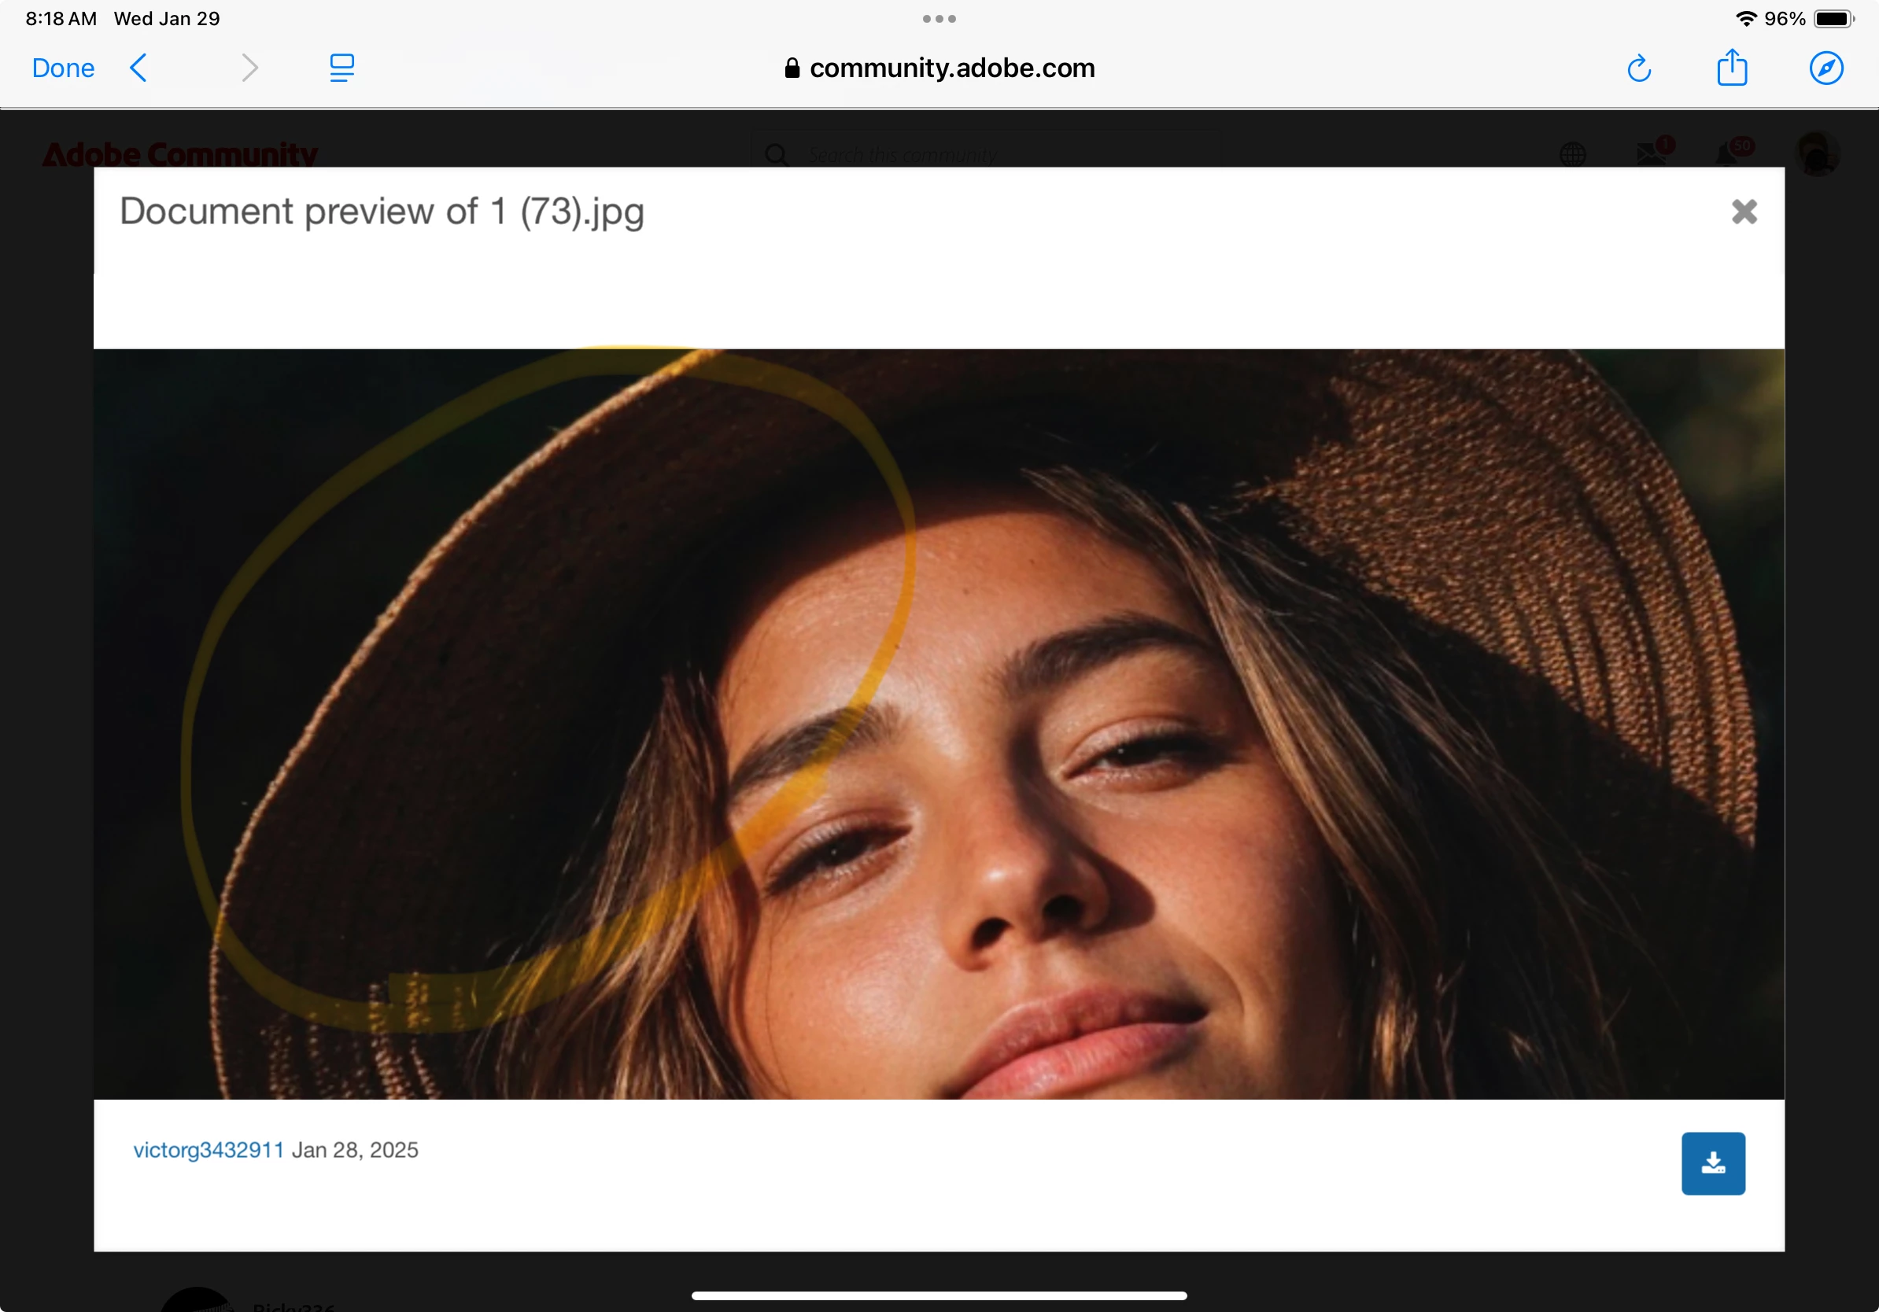Open the user avatar menu
1879x1312 pixels.
click(1816, 154)
